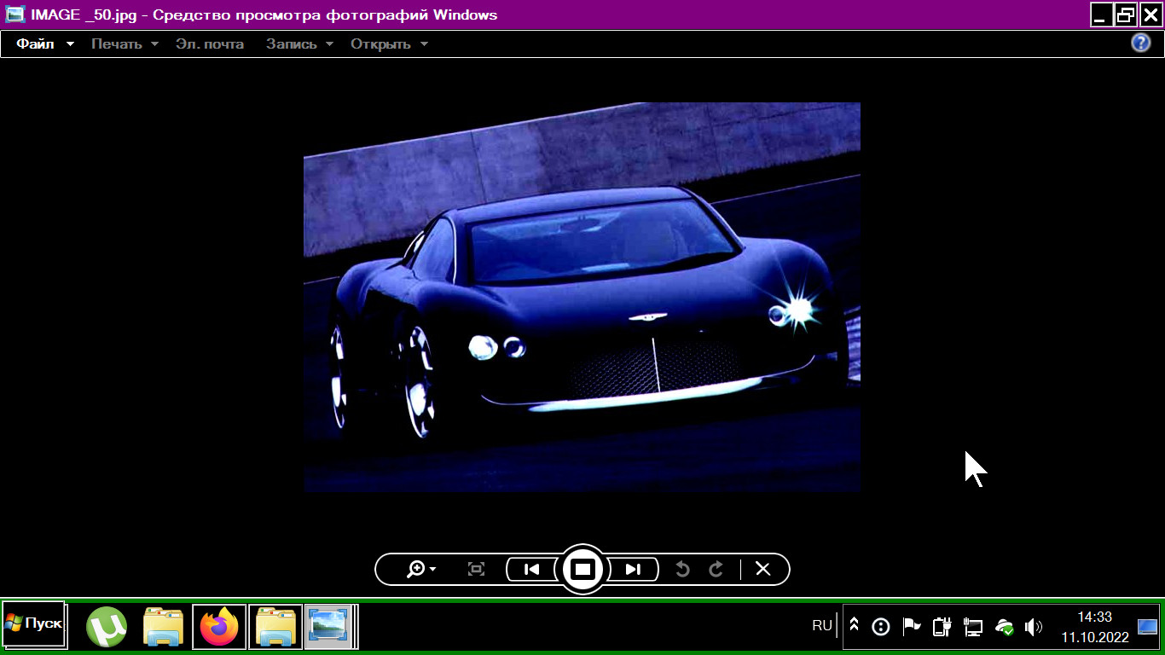Open Action Center flag icon

912,627
